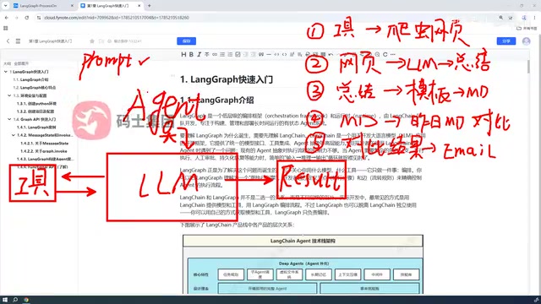Insert a horizontal rule from the toolbar
541x304 pixels.
(269, 54)
